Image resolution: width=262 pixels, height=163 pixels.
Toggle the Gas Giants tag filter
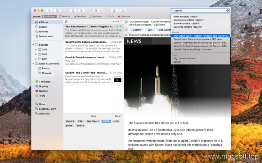coord(93,121)
